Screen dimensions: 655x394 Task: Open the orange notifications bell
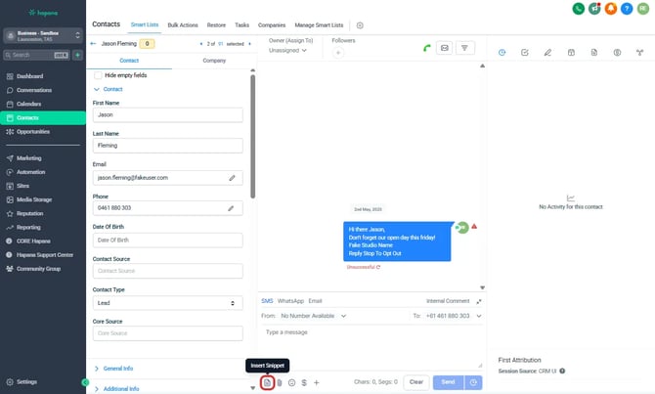pos(611,9)
